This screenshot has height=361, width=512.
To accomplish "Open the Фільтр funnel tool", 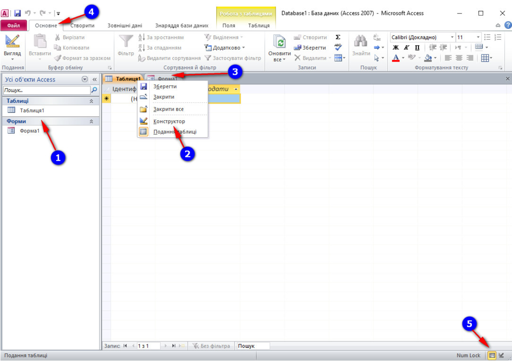I will (126, 46).
